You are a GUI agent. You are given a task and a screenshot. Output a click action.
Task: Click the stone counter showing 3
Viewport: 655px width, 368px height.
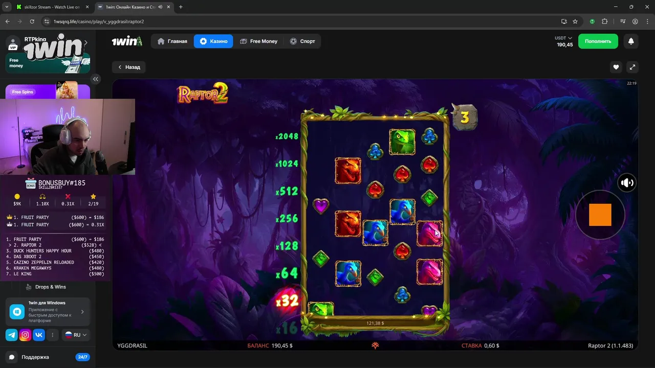pyautogui.click(x=464, y=117)
